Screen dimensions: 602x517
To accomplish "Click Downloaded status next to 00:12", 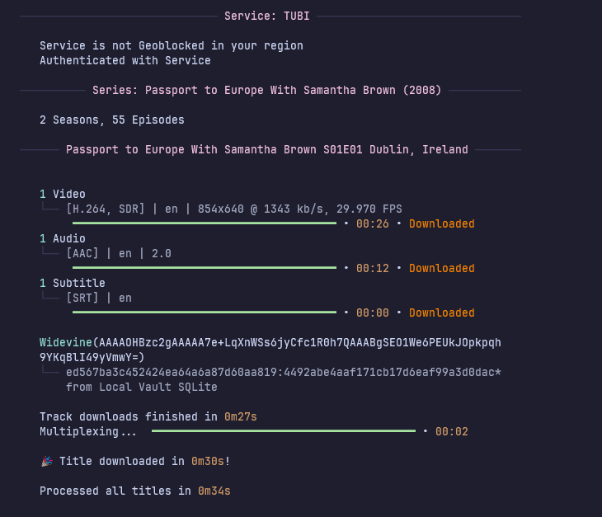I will pyautogui.click(x=441, y=268).
